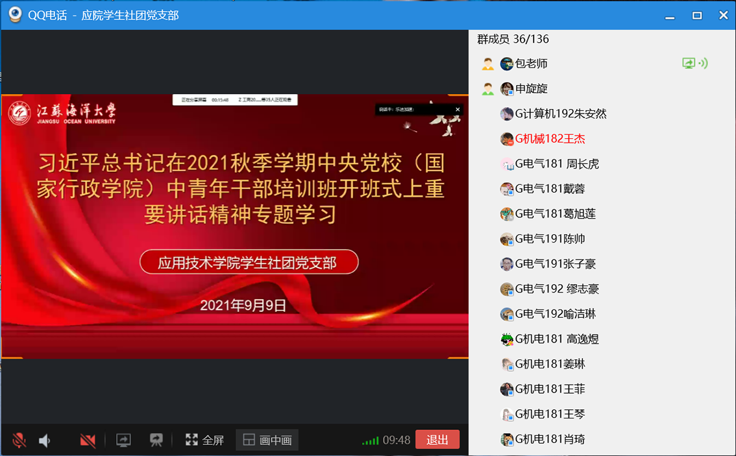Select member 包老师 in the list
The width and height of the screenshot is (736, 456).
click(531, 64)
